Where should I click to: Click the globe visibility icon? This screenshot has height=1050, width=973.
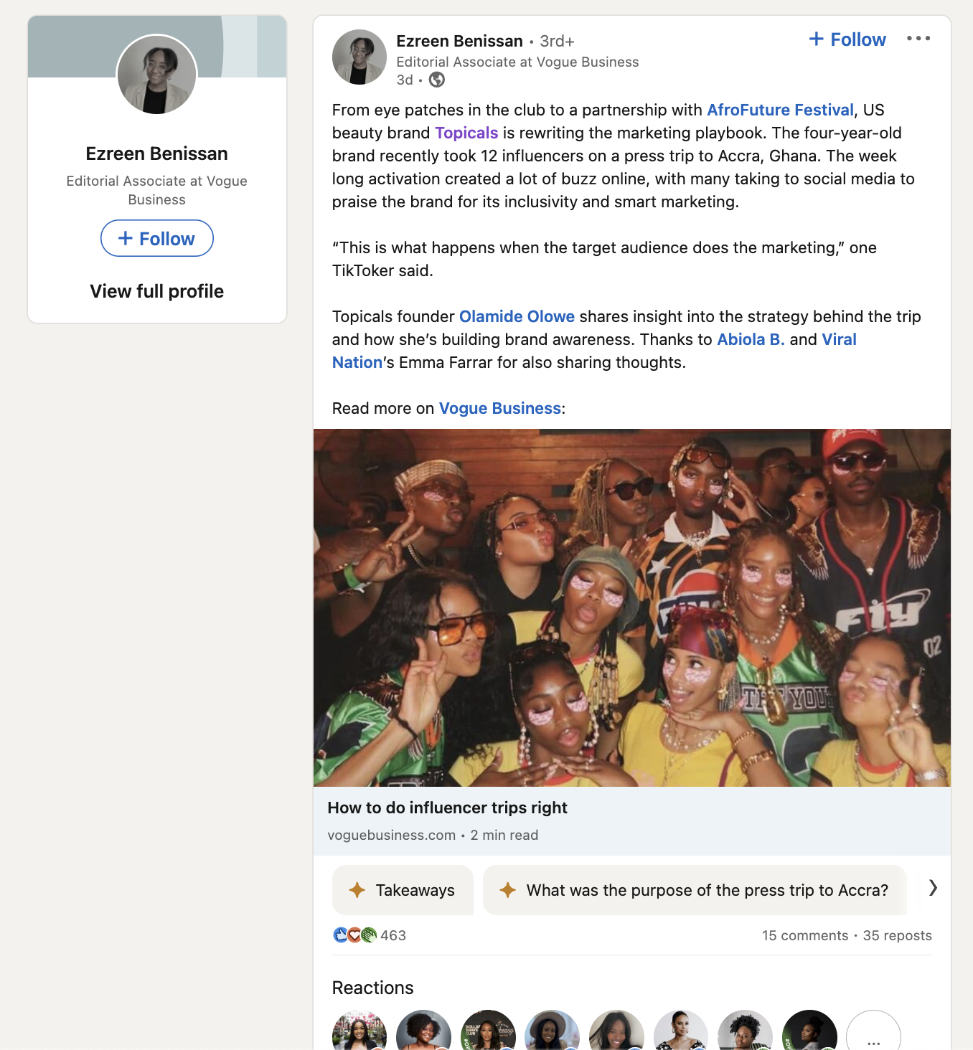click(436, 80)
